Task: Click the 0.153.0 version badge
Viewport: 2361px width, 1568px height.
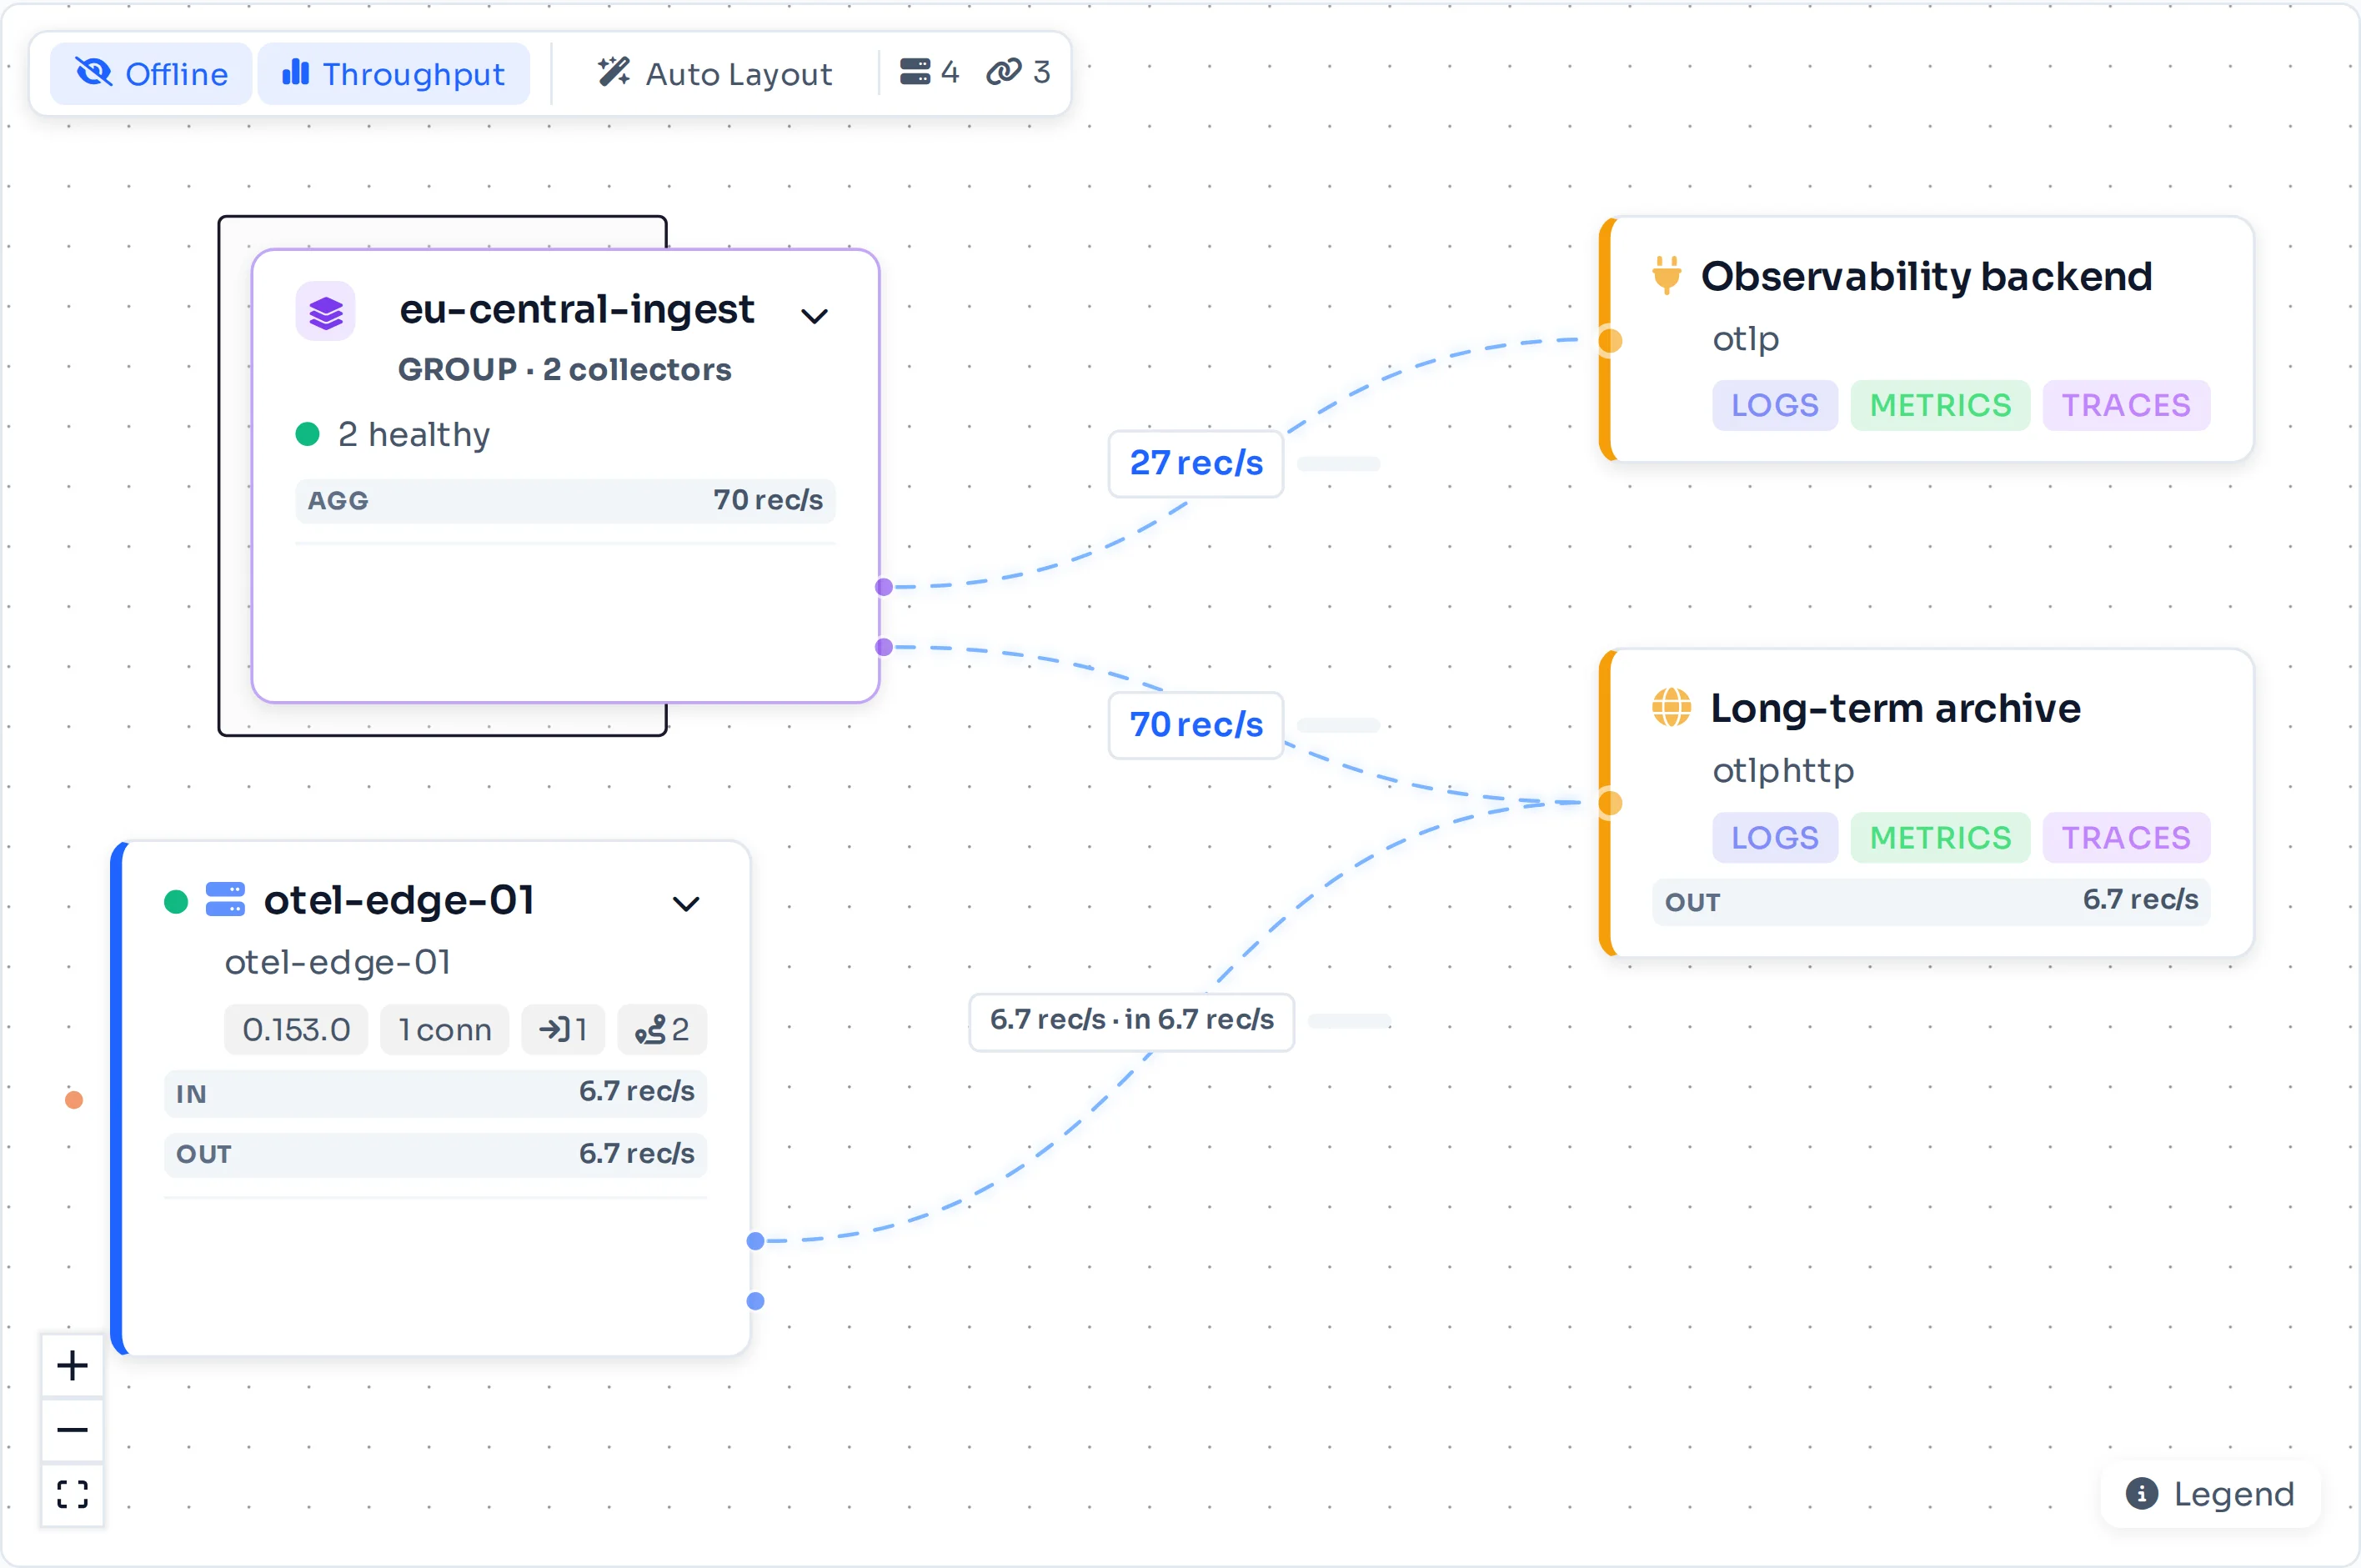Action: click(296, 1029)
